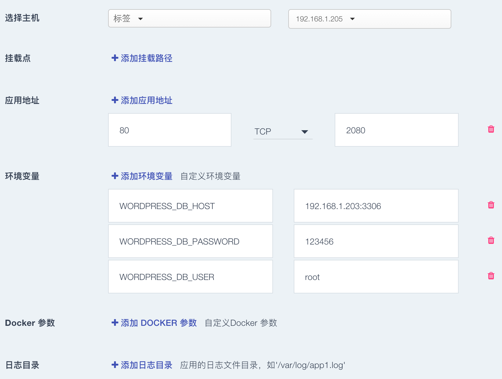Click the 挂载点 label
The width and height of the screenshot is (502, 379).
[x=18, y=58]
